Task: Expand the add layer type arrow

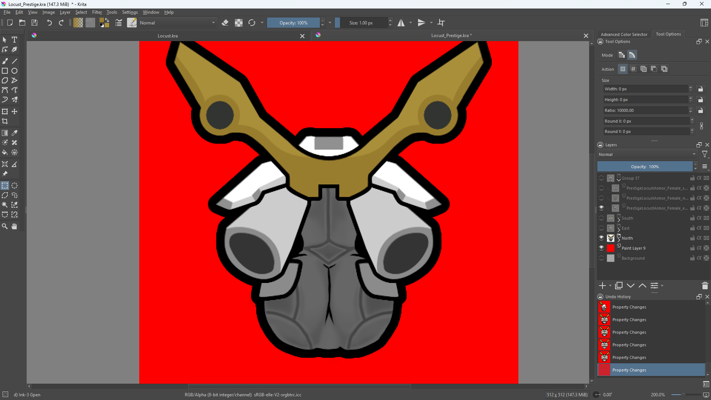Action: click(x=610, y=286)
